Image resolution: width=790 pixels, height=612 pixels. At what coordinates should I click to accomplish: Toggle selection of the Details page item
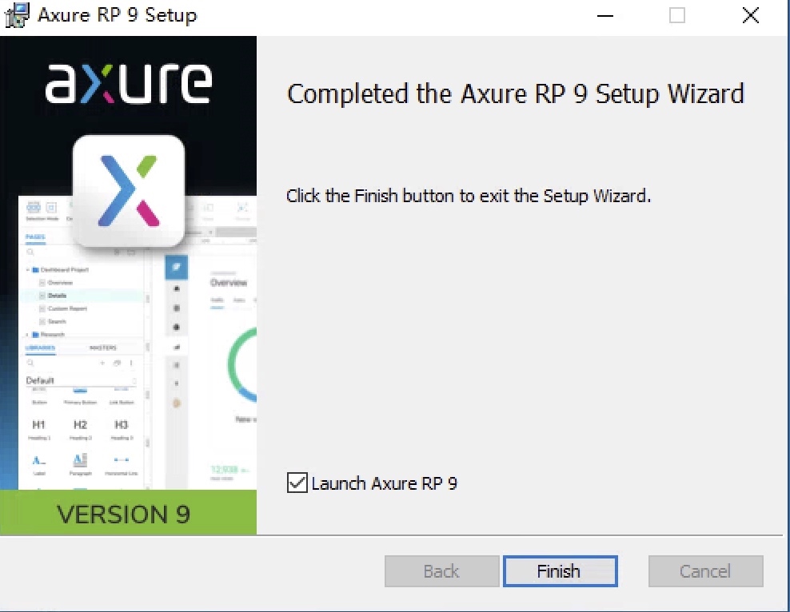point(59,295)
